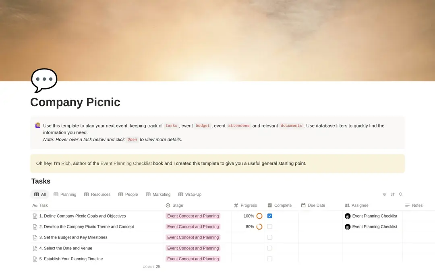Click page icon beside Select the Date and Venue
This screenshot has width=435, height=272.
(x=35, y=248)
